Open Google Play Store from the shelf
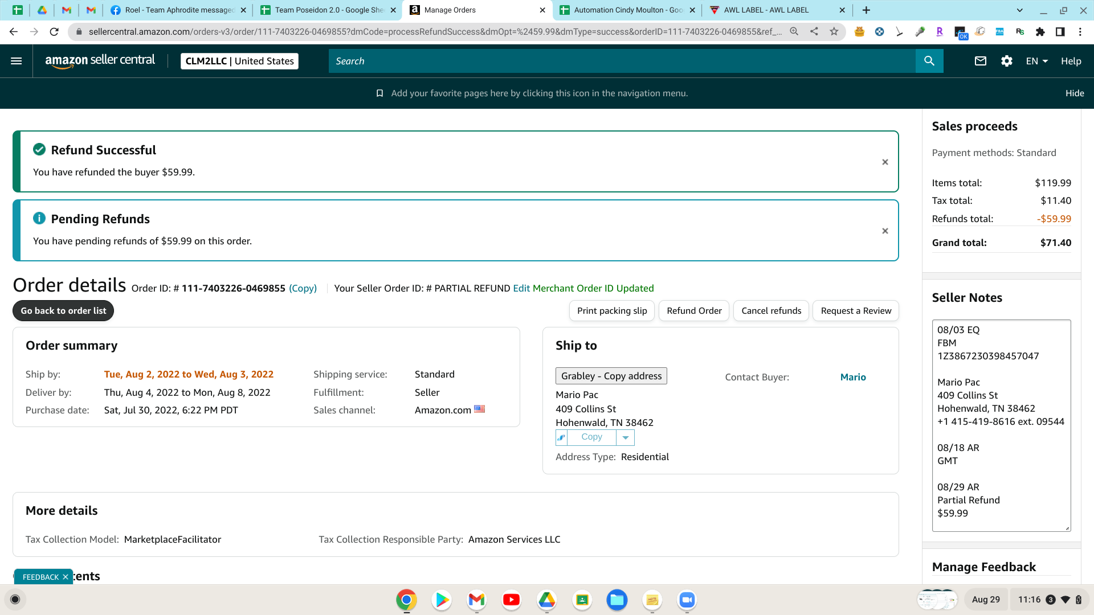Viewport: 1094px width, 615px height. tap(442, 600)
